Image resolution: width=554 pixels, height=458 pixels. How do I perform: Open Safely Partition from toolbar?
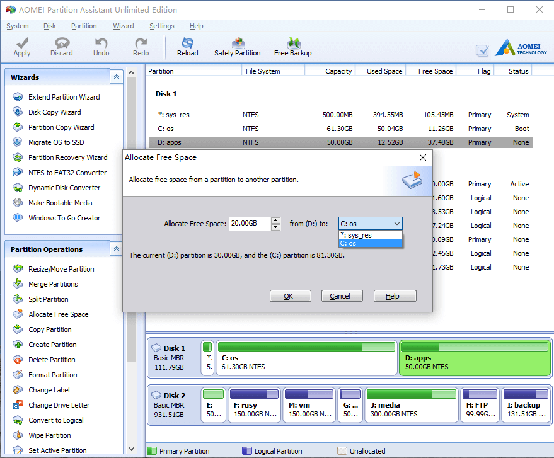238,47
